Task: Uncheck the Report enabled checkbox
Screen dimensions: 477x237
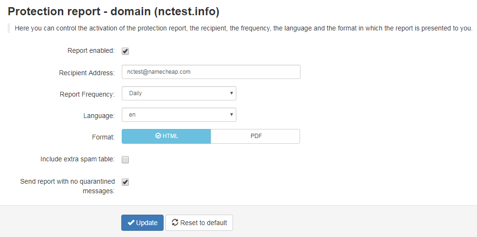Action: pos(126,51)
